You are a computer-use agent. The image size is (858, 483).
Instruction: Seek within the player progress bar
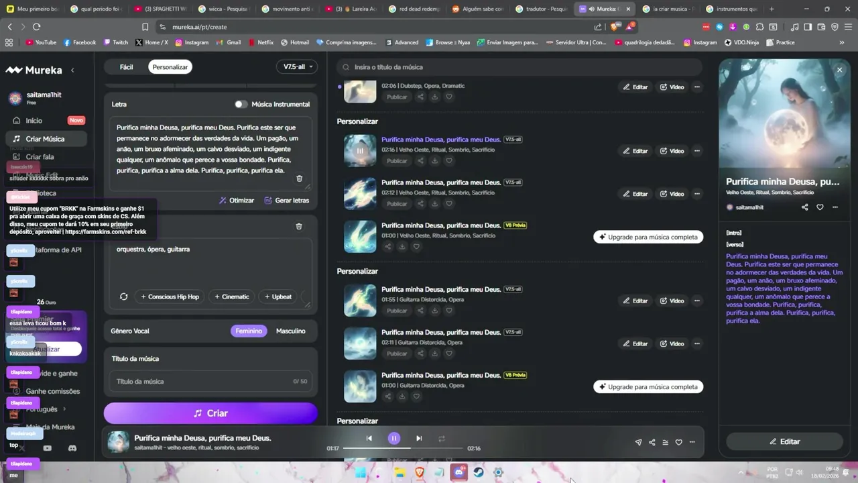point(403,448)
